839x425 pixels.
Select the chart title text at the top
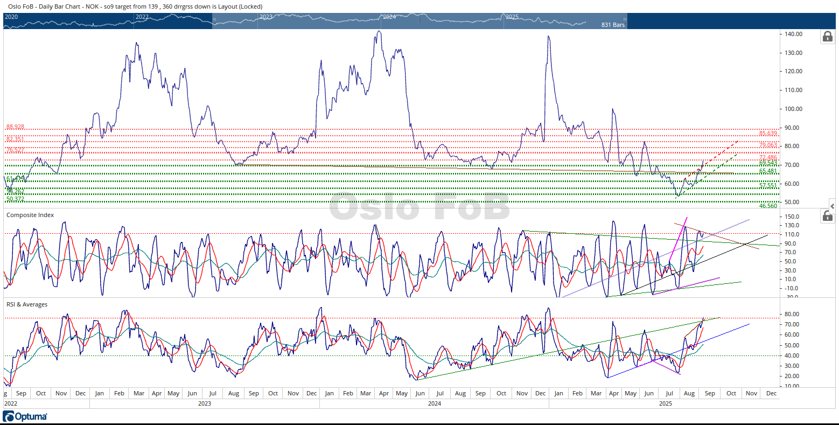click(x=135, y=6)
